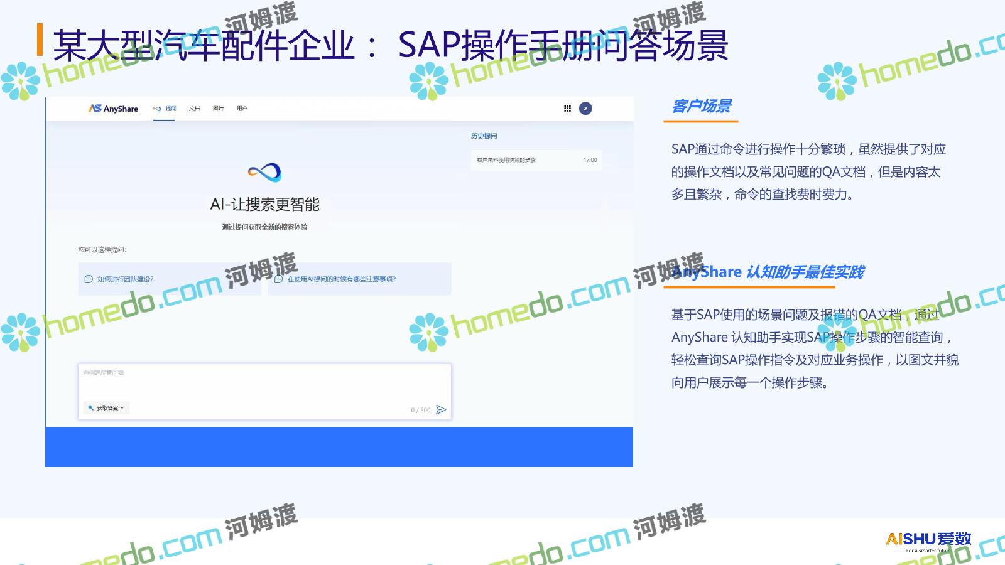Choose suggested question 如何进行团队建设?
Viewport: 1005px width, 565px height.
point(126,279)
